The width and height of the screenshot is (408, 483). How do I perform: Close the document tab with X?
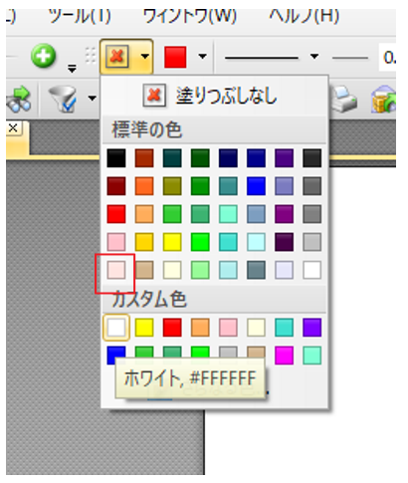(x=13, y=128)
